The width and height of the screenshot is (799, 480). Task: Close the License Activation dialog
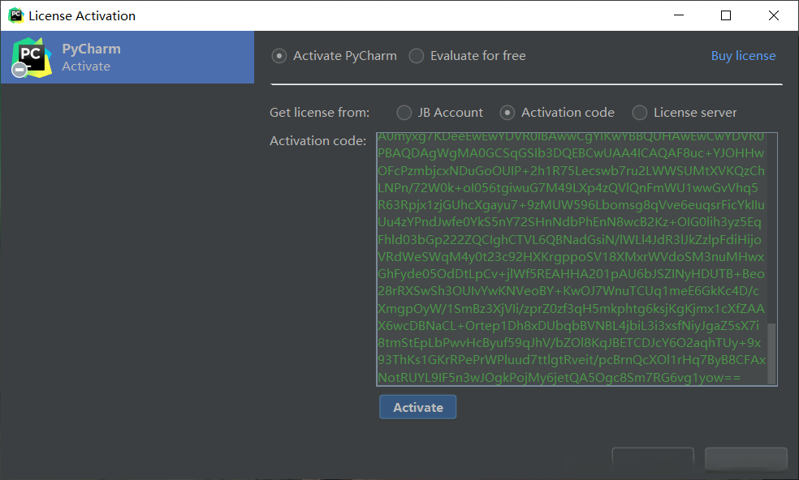click(774, 15)
